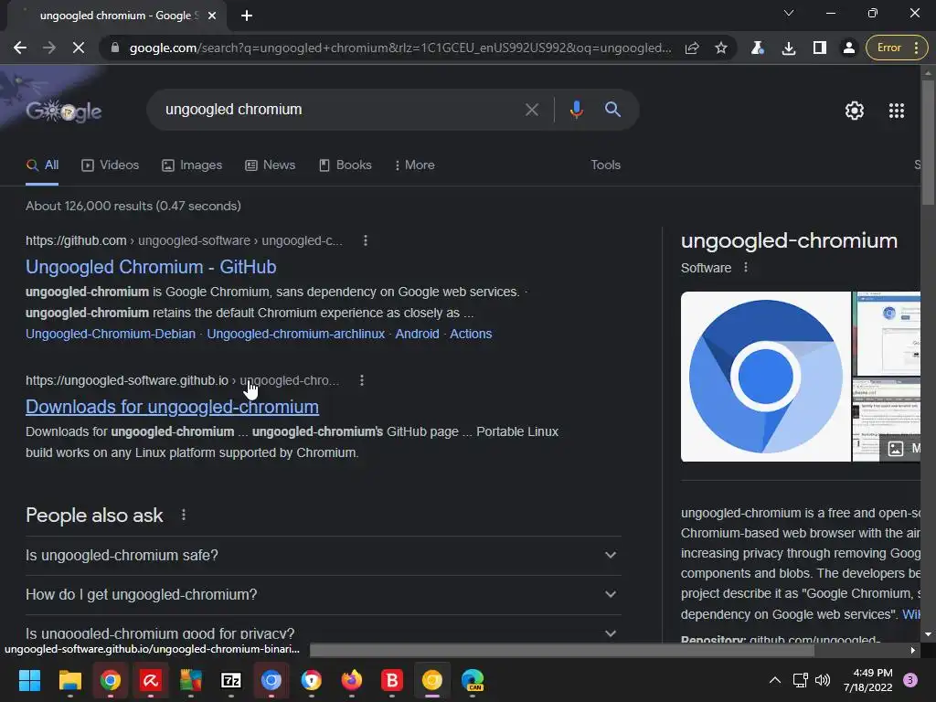Open 7-Zip from the taskbar
Image resolution: width=936 pixels, height=702 pixels.
[x=231, y=680]
